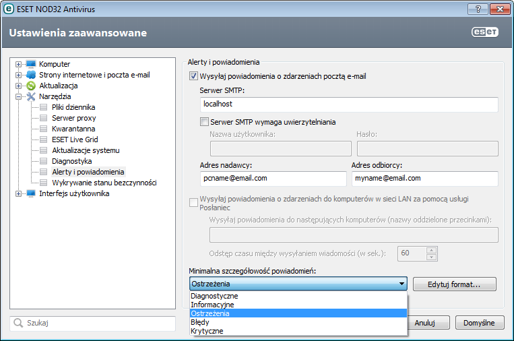Increase interval with spinner up arrow
Image resolution: width=514 pixels, height=341 pixels.
431,250
